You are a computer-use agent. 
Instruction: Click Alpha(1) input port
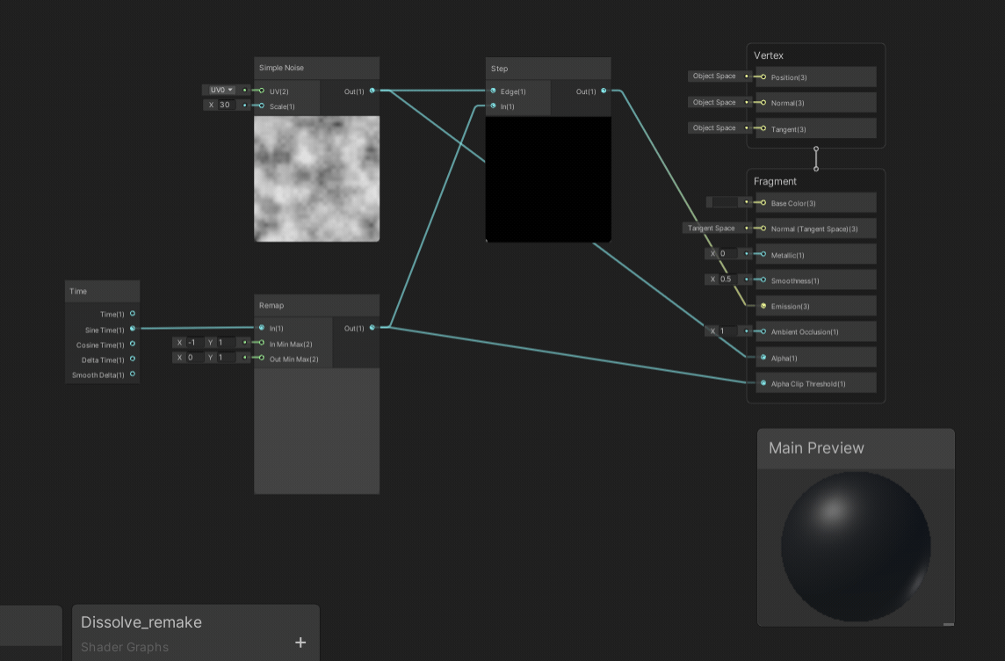(763, 357)
